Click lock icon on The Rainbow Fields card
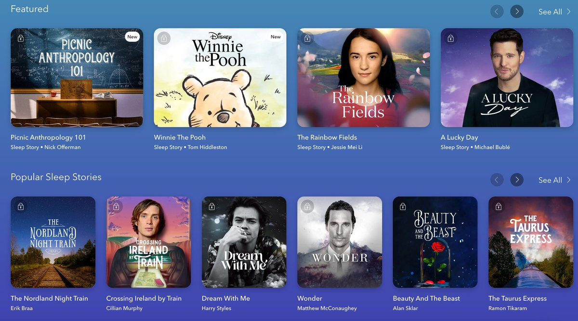The height and width of the screenshot is (321, 578). coord(307,38)
